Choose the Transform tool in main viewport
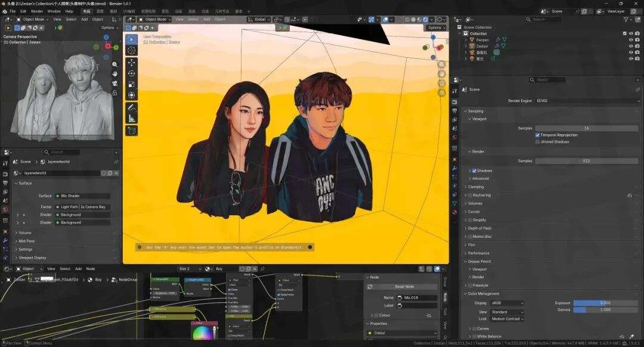This screenshot has width=644, height=347. pyautogui.click(x=131, y=95)
